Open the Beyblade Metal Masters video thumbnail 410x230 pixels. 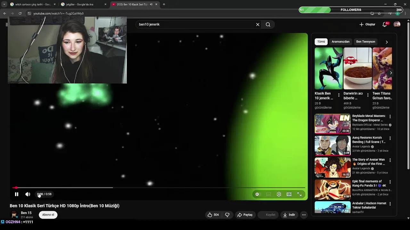332,124
